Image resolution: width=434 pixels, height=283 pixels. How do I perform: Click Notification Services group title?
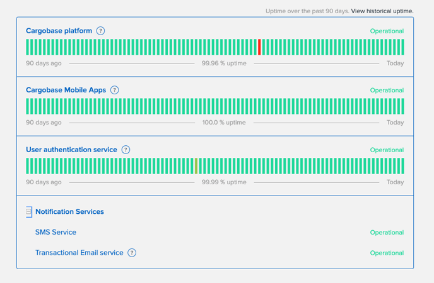click(70, 211)
